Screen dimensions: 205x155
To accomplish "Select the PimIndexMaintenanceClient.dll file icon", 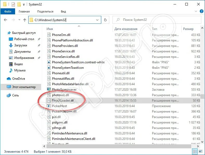I will click(49, 139).
